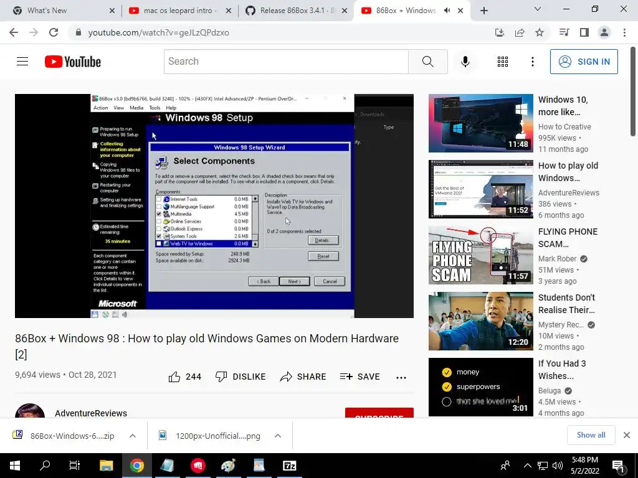Close the mac os leopard intro tab
Viewport: 638px width, 478px height.
pos(229,11)
